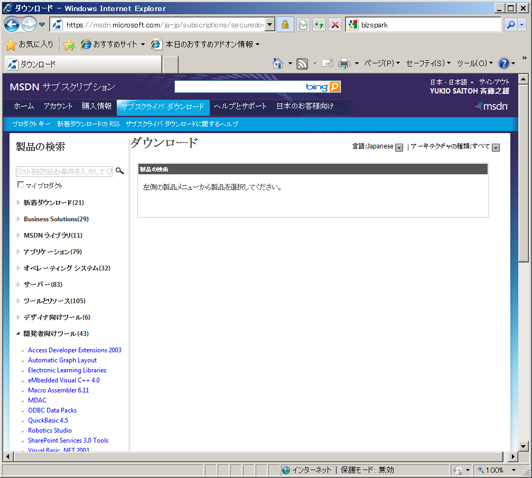Click the Home icon in command bar
The image size is (532, 478).
[278, 63]
